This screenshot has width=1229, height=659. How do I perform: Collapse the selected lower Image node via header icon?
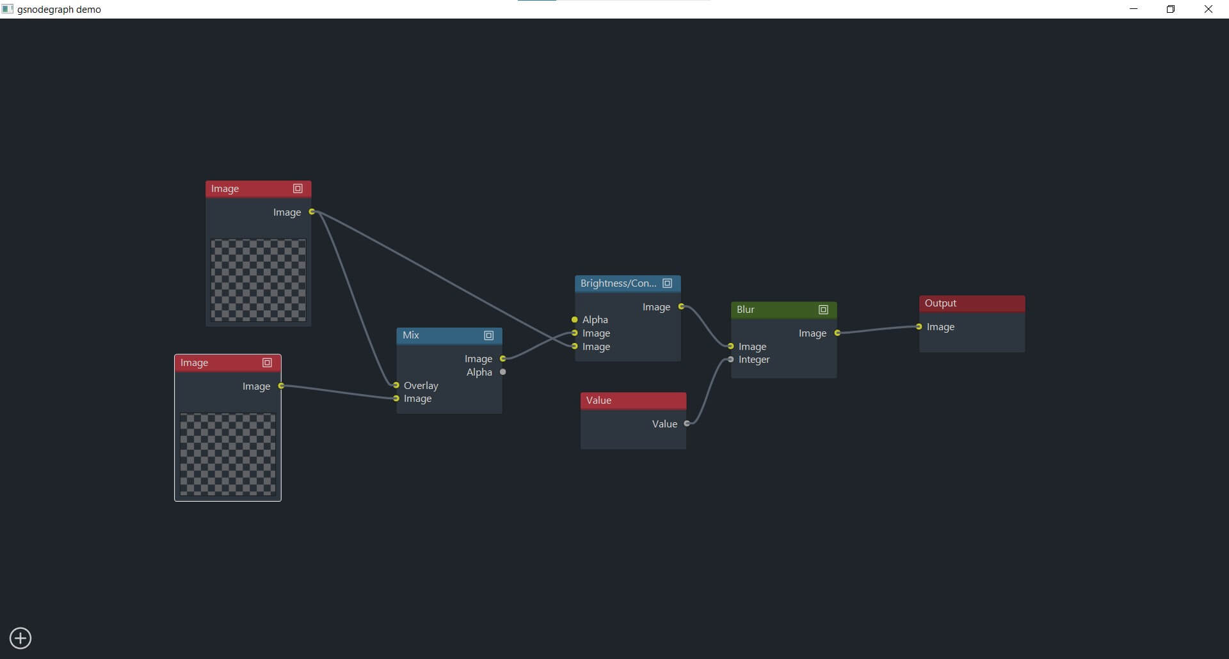(x=267, y=363)
